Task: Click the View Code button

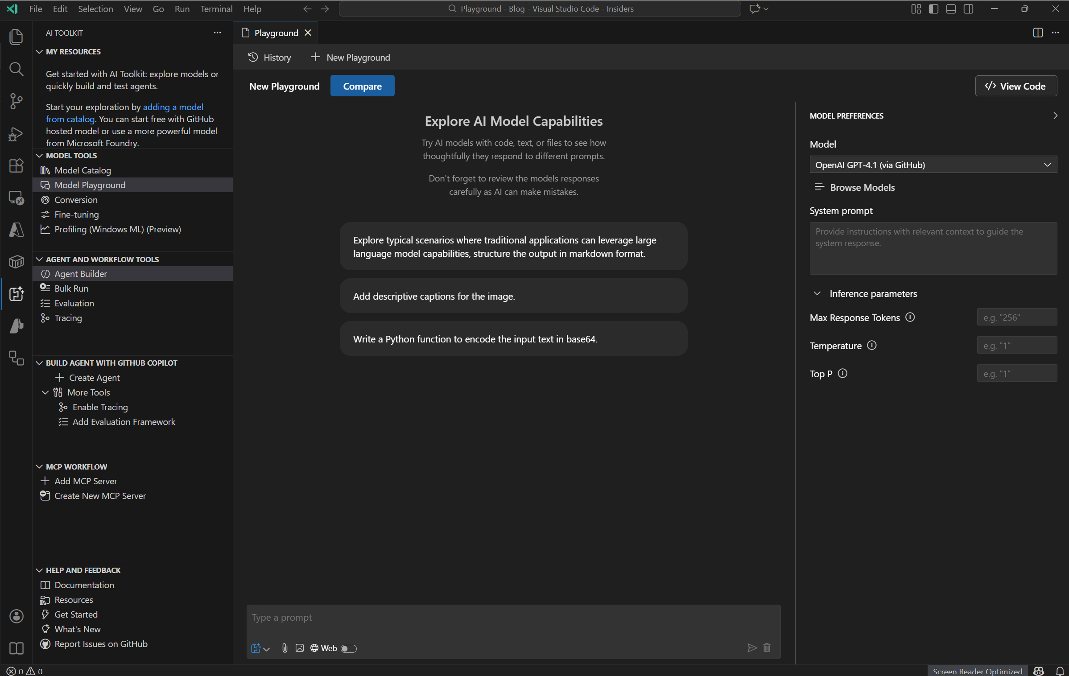Action: pyautogui.click(x=1015, y=86)
